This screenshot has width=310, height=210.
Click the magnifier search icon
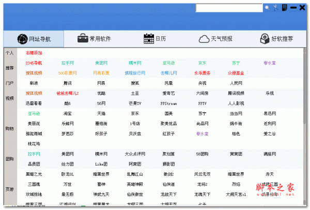coord(267,8)
